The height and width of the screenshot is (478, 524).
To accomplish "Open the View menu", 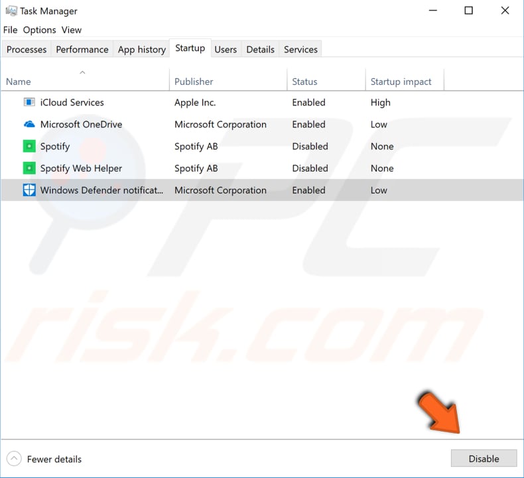I will (71, 30).
